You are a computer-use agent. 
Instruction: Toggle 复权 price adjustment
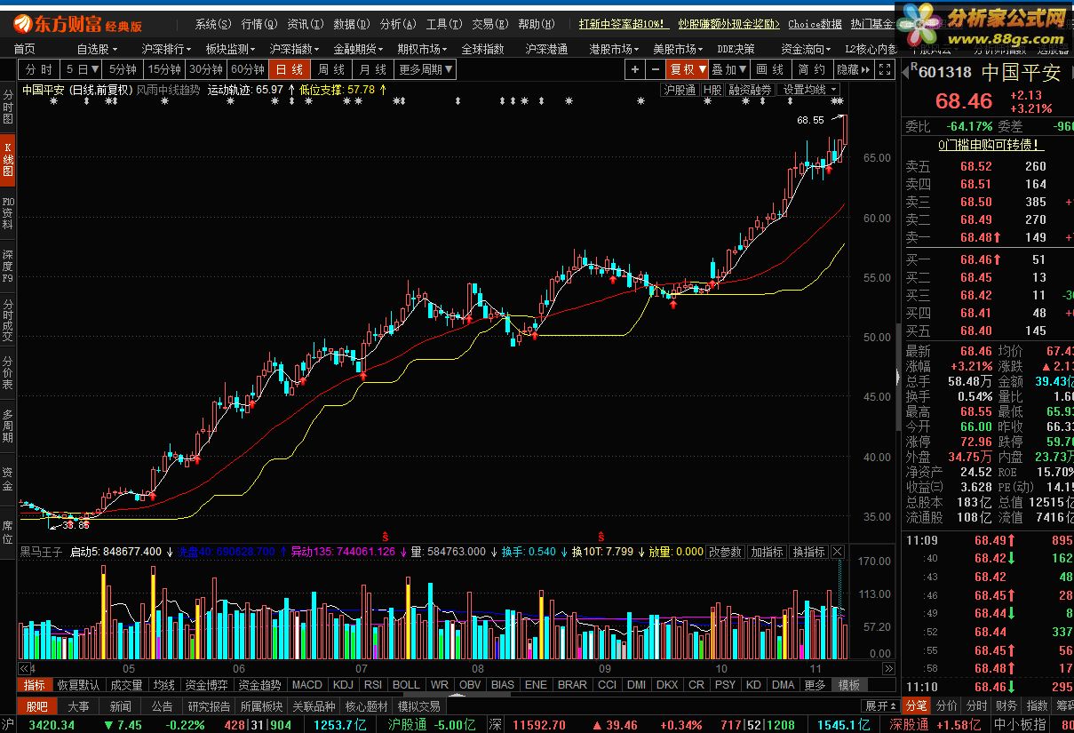688,69
